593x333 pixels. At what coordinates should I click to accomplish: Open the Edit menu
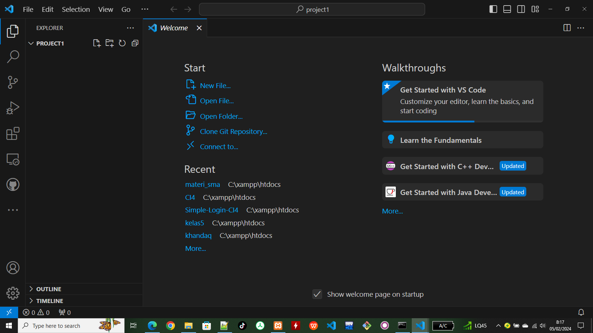point(47,9)
